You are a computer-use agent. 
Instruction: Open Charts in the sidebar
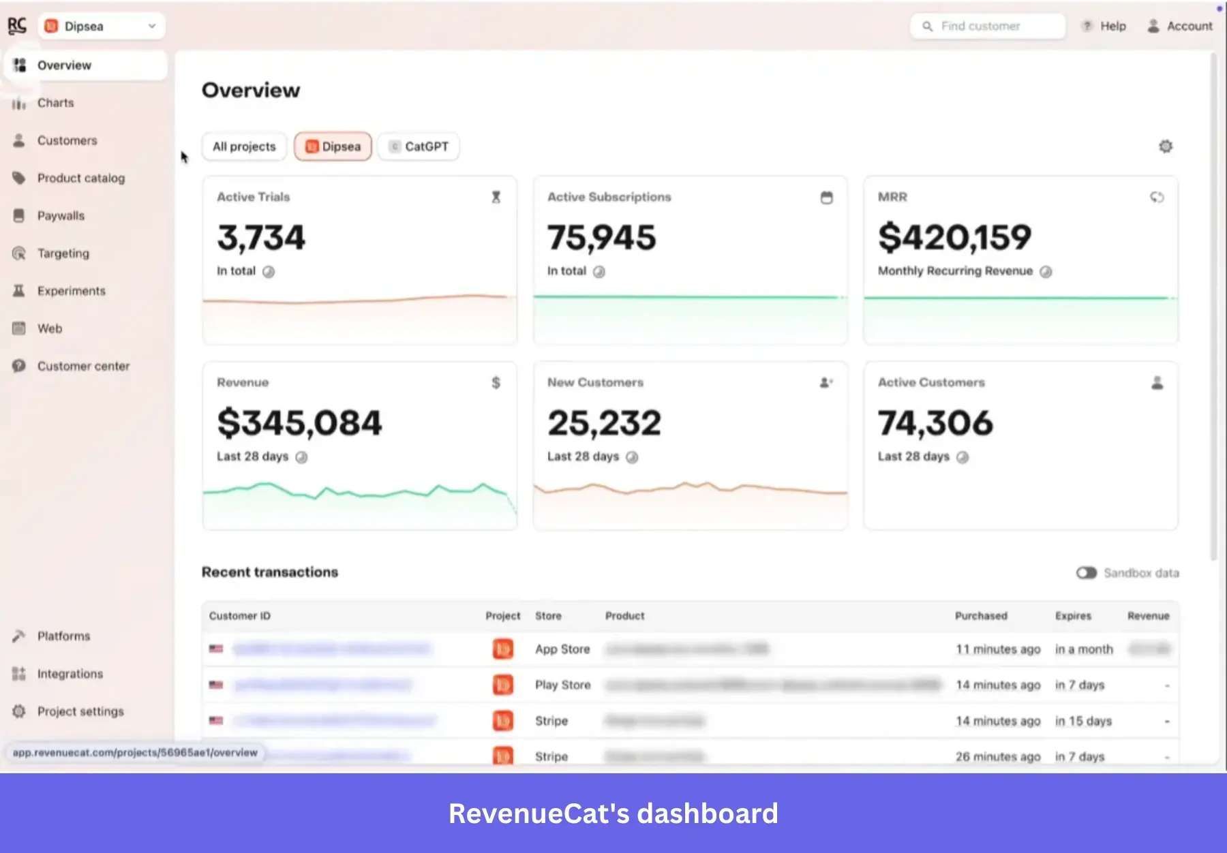85,103
